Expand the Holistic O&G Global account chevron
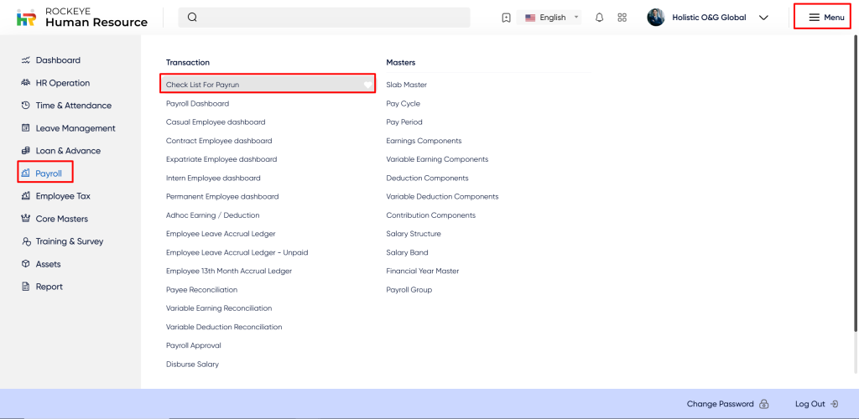Screen dimensions: 859x419 coord(763,18)
